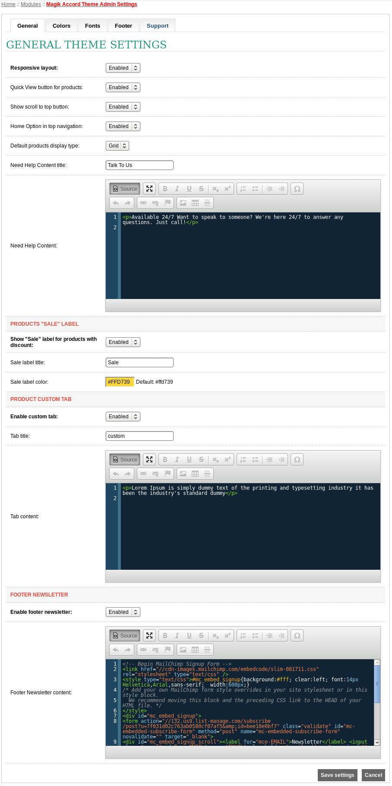Apply strikethrough in Need Help Content editor

point(201,189)
